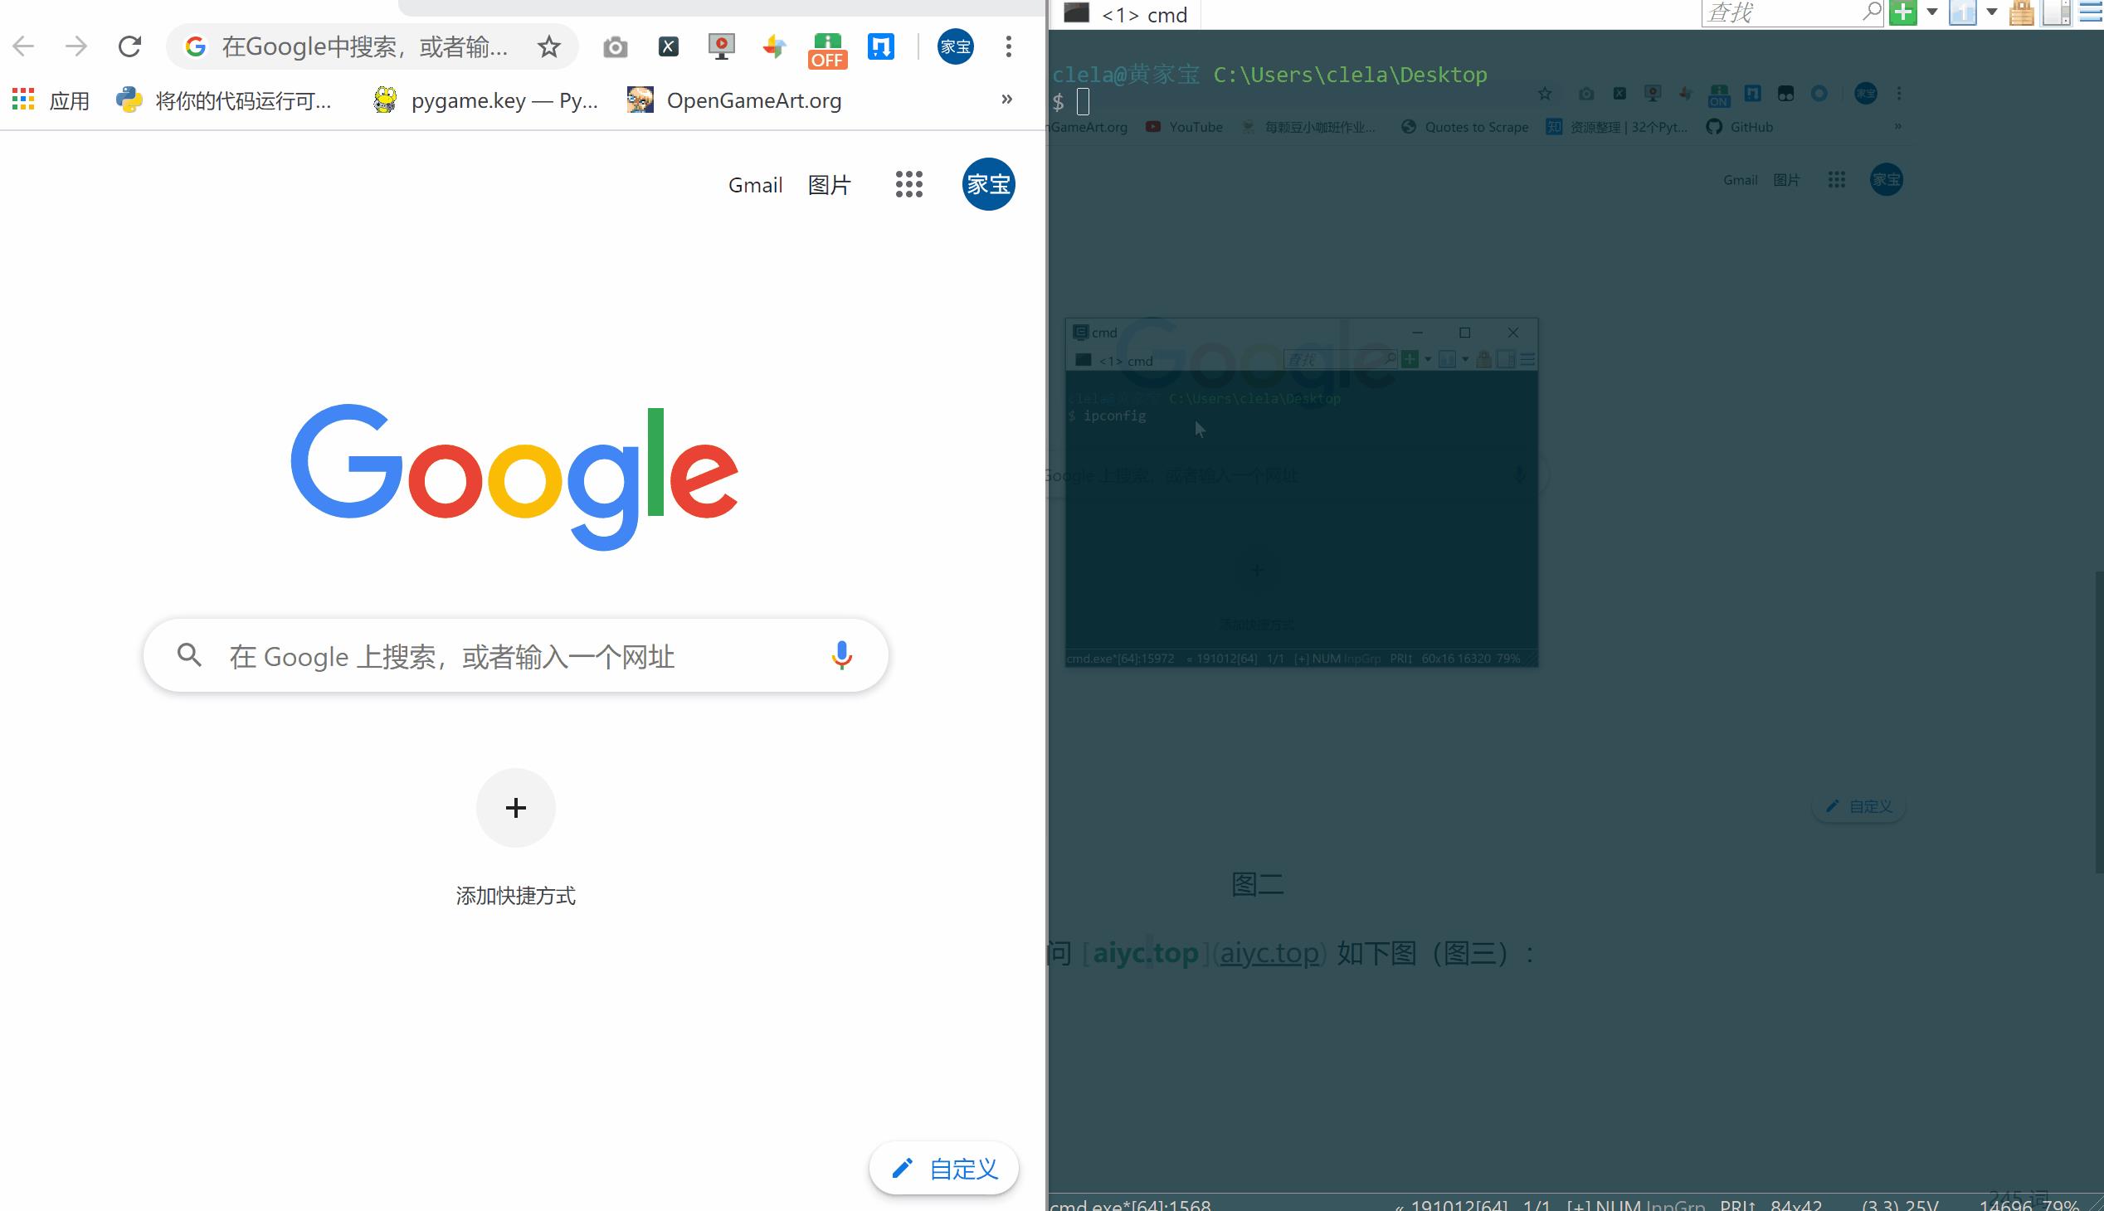This screenshot has height=1211, width=2104.
Task: Open the Gmail link
Action: click(x=755, y=185)
